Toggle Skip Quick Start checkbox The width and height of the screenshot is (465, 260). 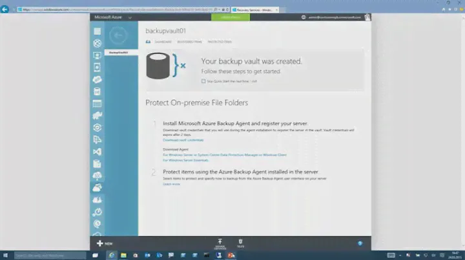coord(203,81)
